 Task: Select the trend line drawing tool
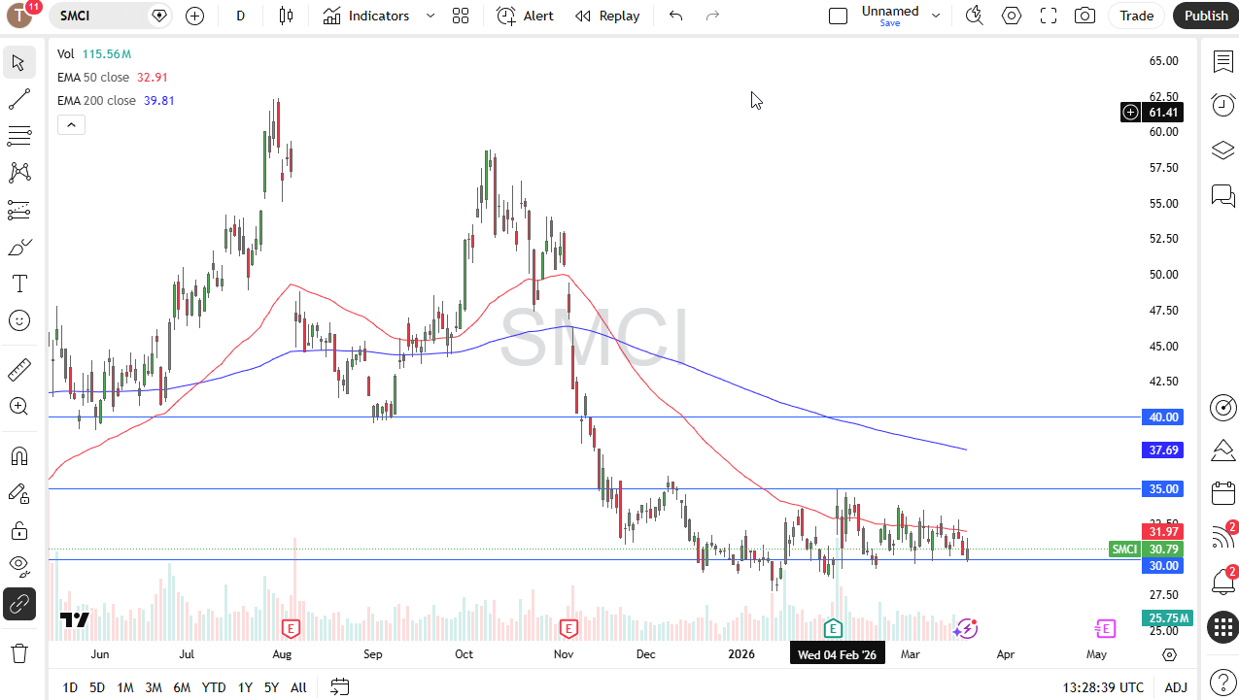[18, 99]
